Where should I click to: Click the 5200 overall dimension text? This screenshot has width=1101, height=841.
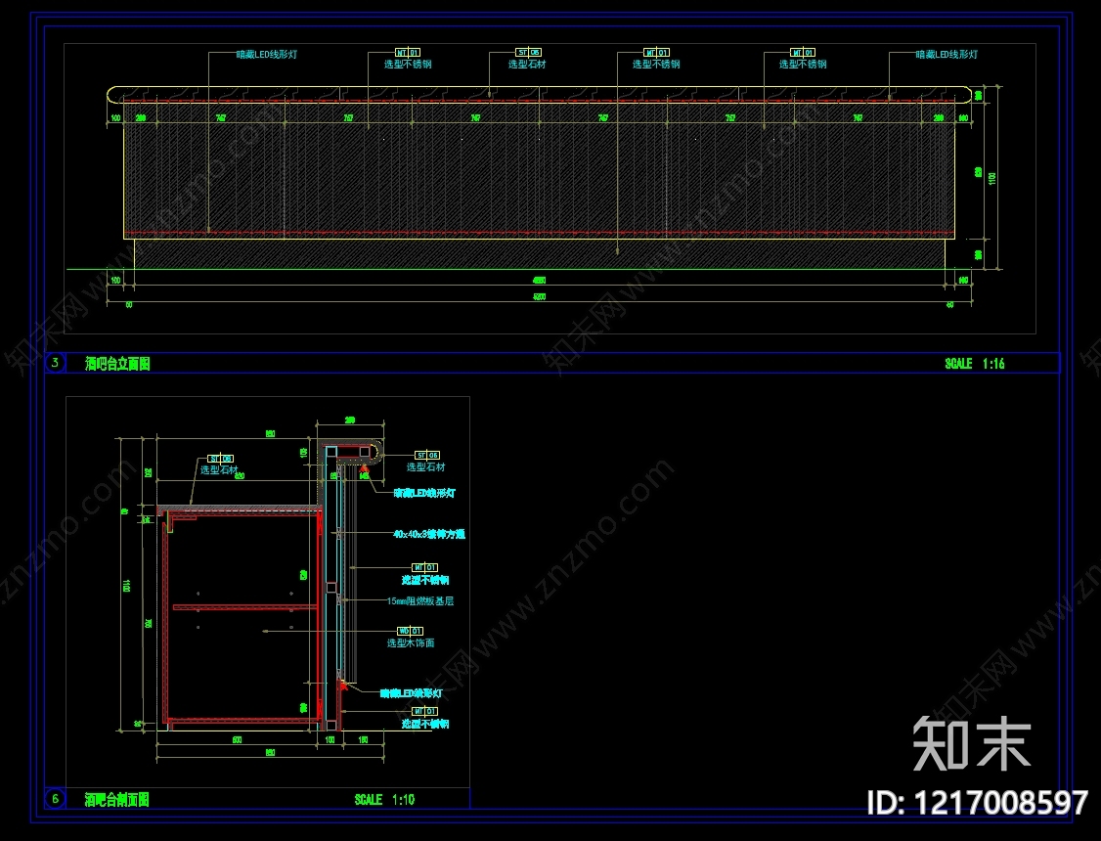point(540,297)
